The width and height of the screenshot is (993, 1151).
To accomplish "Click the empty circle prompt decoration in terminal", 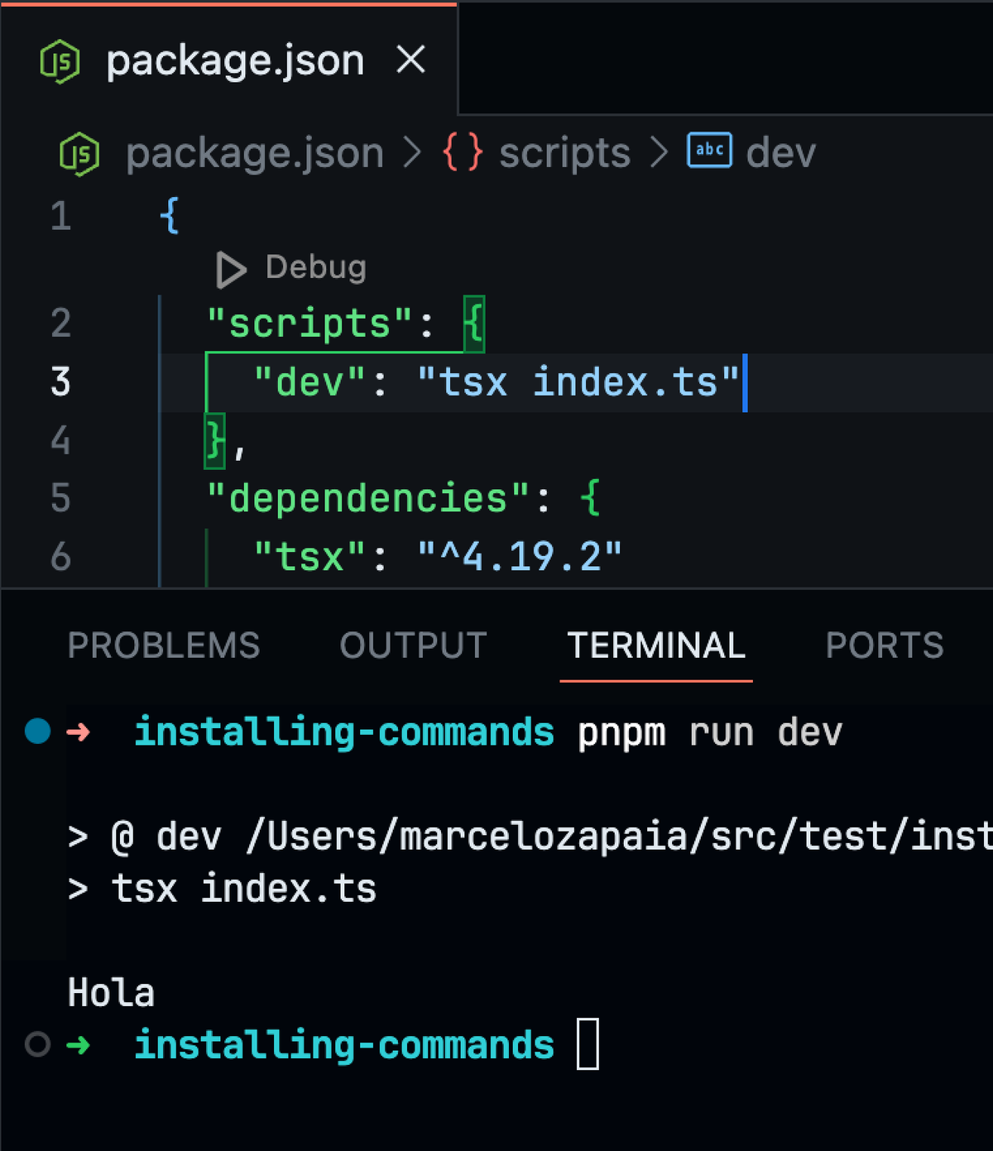I will pos(38,1044).
